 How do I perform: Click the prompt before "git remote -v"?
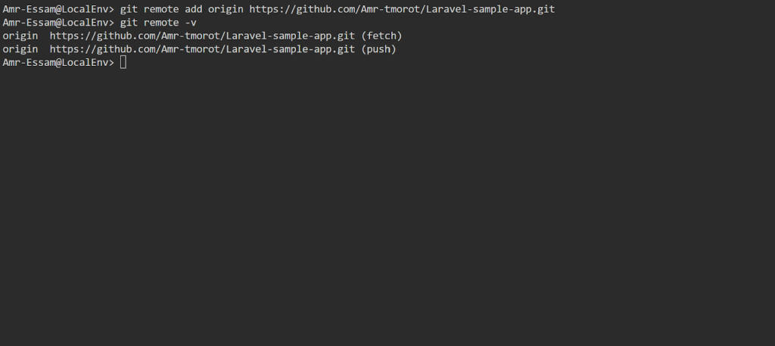point(58,23)
